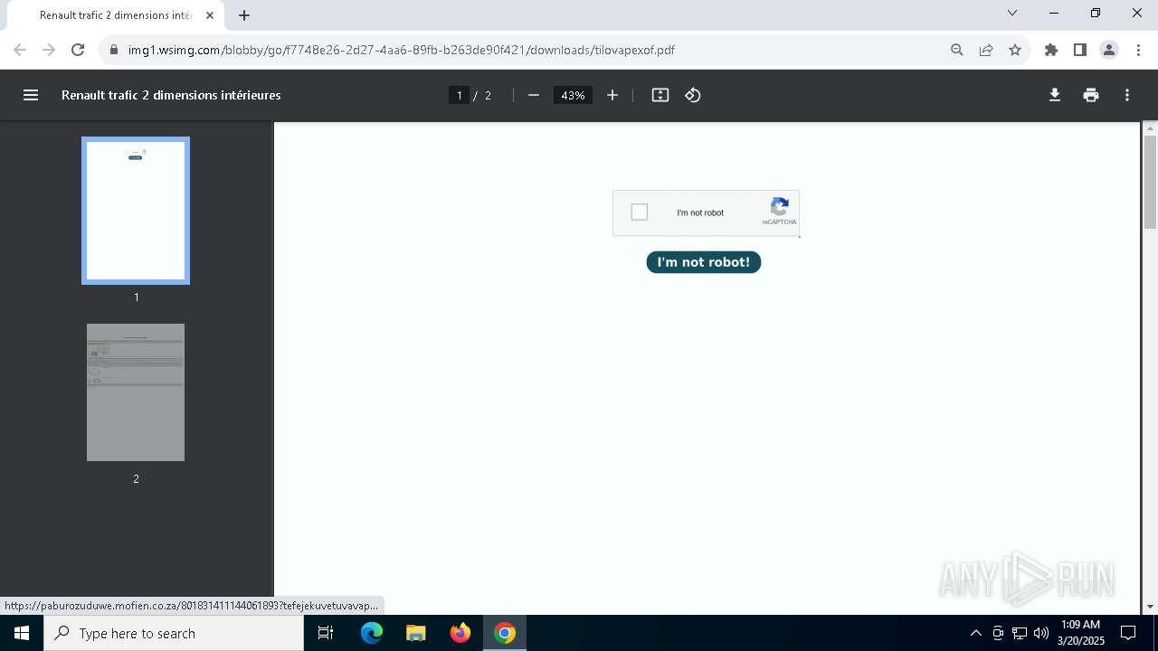Screen dimensions: 1158x651
Task: Click the fit to page icon
Action: 660,95
